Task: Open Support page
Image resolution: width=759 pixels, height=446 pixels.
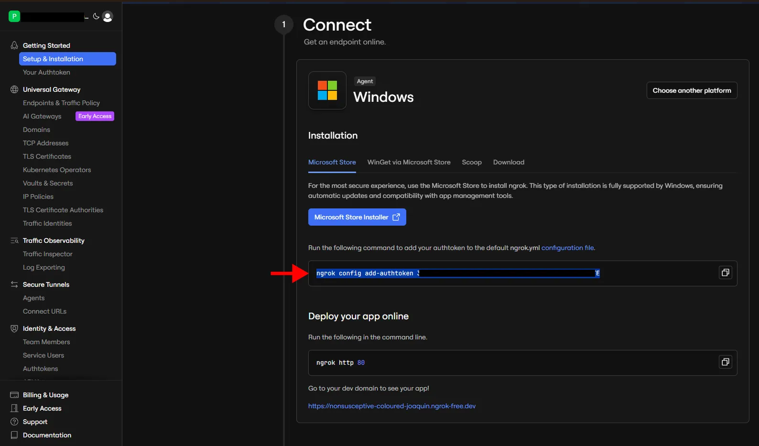Action: [x=35, y=422]
